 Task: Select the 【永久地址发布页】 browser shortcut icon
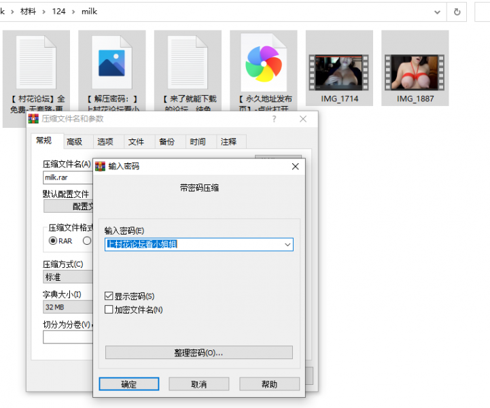point(264,63)
